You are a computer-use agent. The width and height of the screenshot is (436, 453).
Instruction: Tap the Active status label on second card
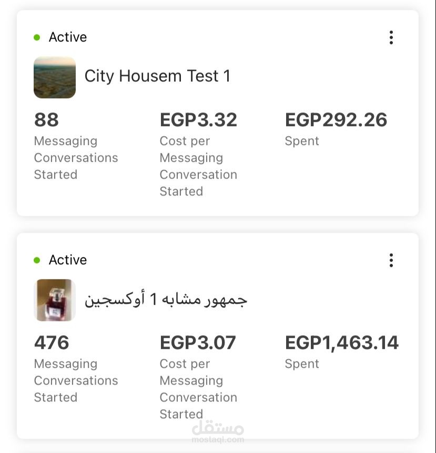pos(68,260)
